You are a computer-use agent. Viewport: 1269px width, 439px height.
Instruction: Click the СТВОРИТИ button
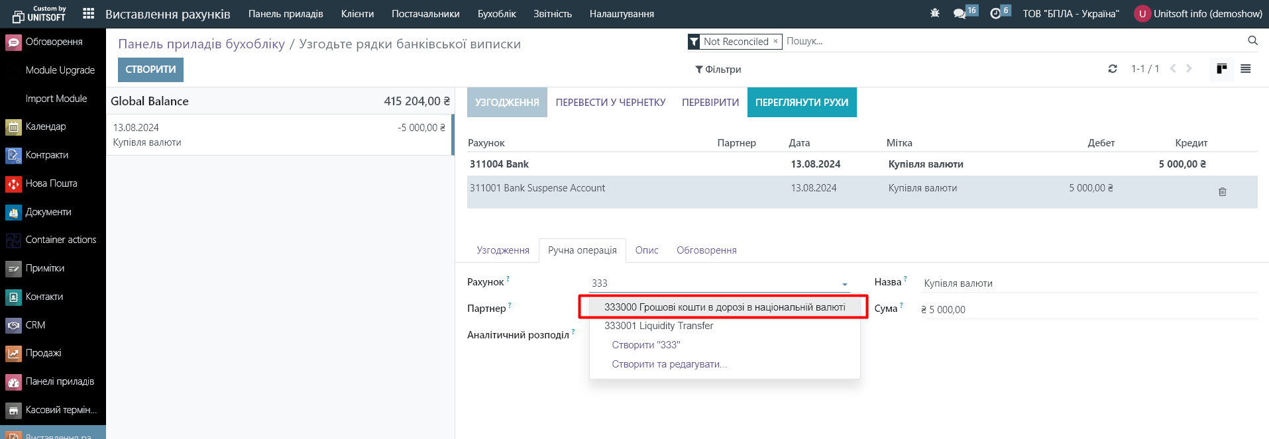[x=150, y=70]
